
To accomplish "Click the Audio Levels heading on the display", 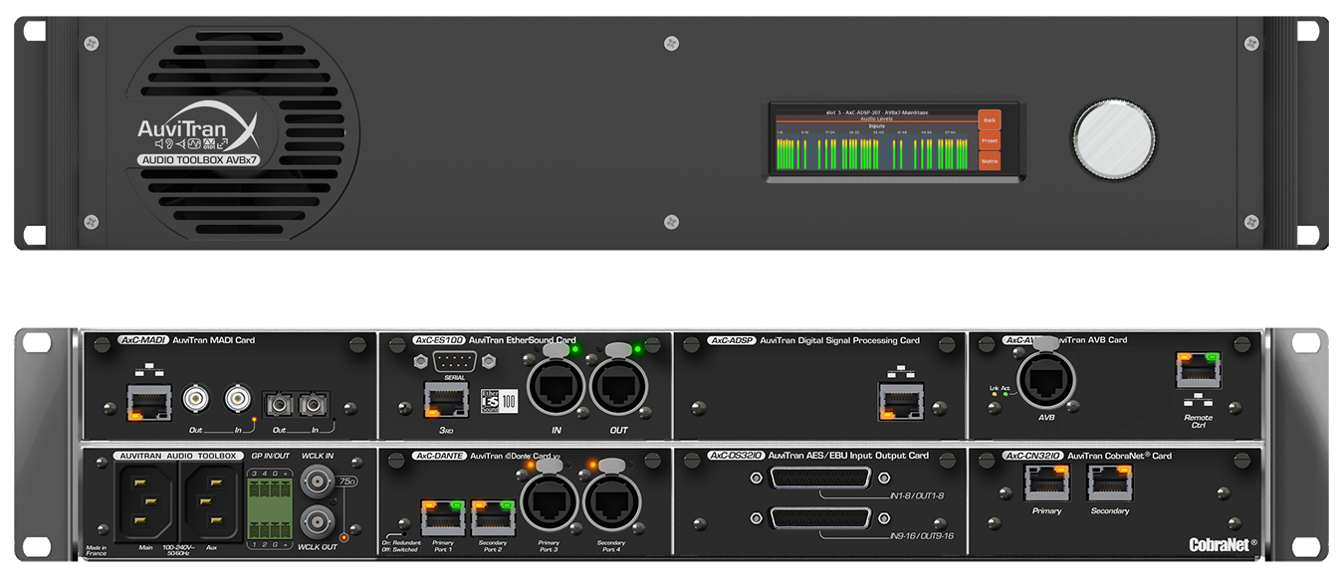I will click(x=876, y=118).
